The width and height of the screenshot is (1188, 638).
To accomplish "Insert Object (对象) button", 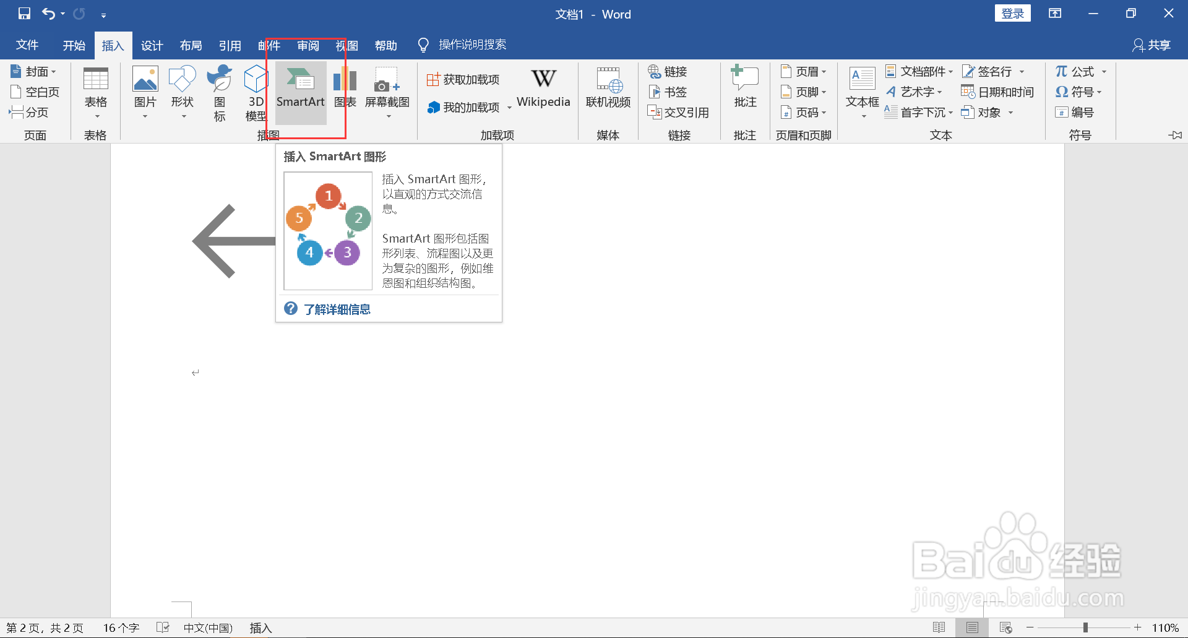I will (x=988, y=112).
